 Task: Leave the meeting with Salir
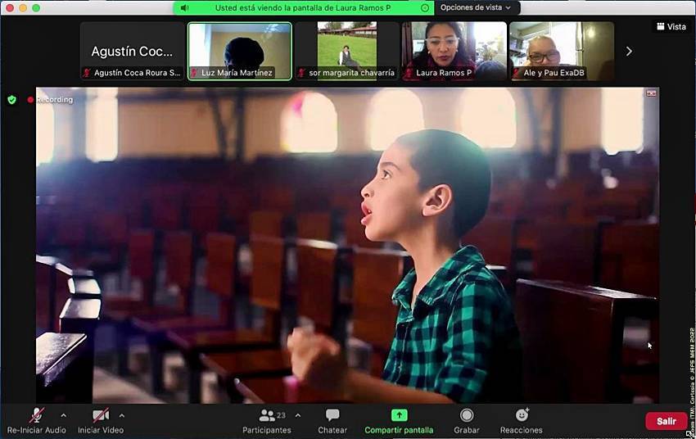[x=667, y=421]
